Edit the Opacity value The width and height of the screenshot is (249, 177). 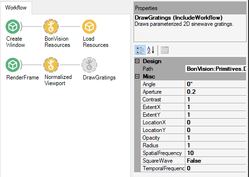[215, 138]
